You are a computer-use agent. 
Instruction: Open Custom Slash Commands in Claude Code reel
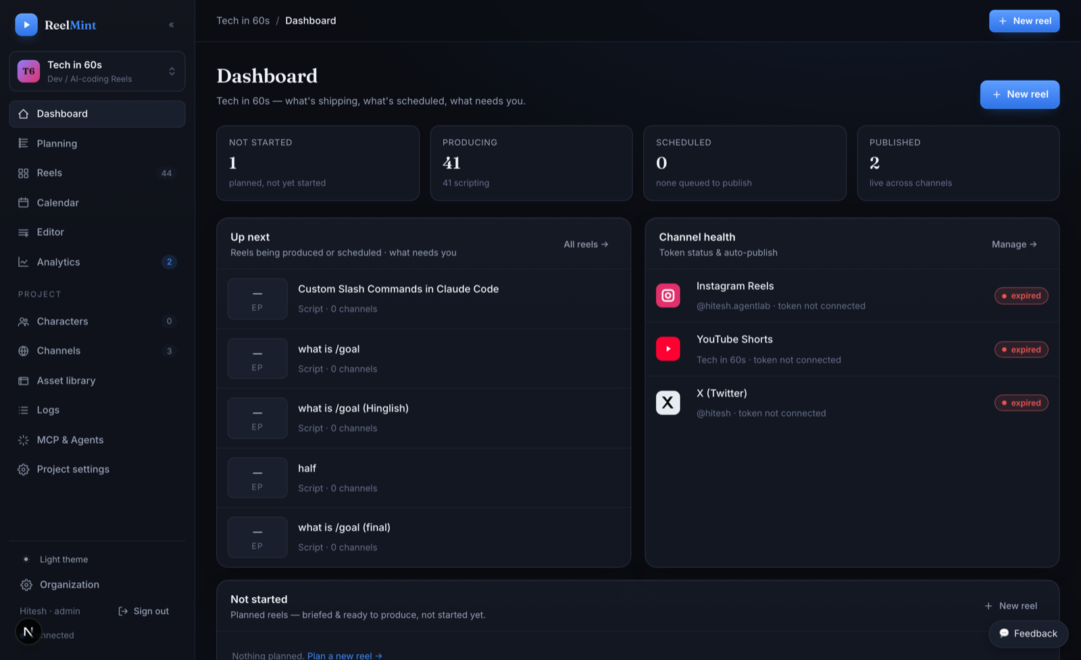tap(424, 299)
